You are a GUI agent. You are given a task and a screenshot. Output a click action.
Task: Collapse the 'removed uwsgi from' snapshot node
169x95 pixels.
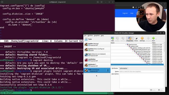134,53
